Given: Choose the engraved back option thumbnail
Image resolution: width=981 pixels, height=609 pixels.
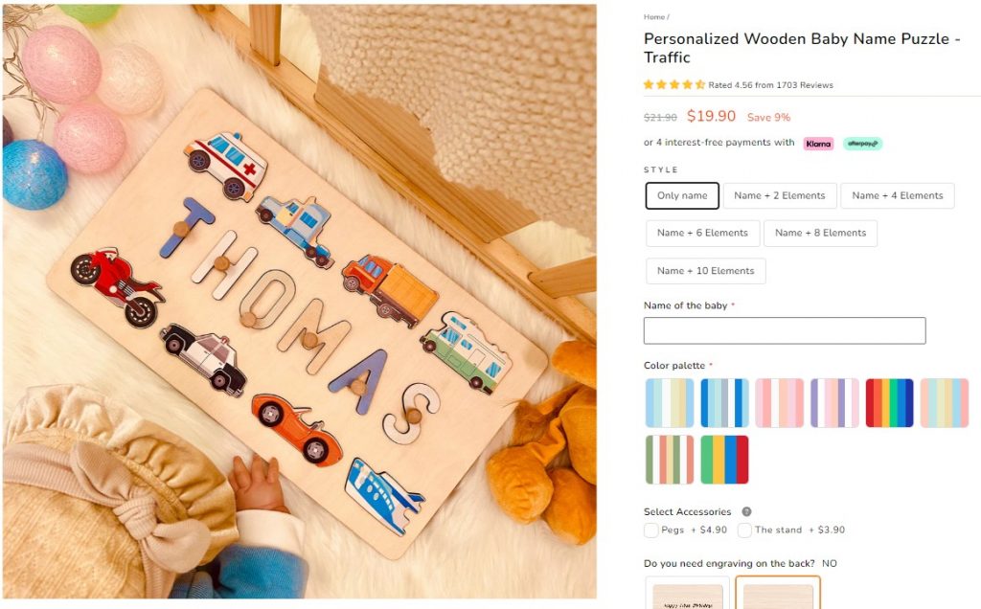Looking at the screenshot, I should coord(687,594).
